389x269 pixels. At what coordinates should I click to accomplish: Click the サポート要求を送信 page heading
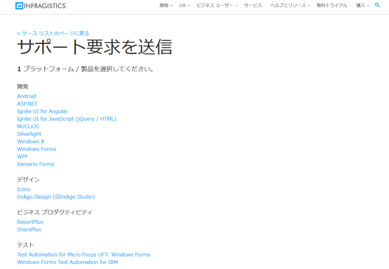click(x=95, y=47)
